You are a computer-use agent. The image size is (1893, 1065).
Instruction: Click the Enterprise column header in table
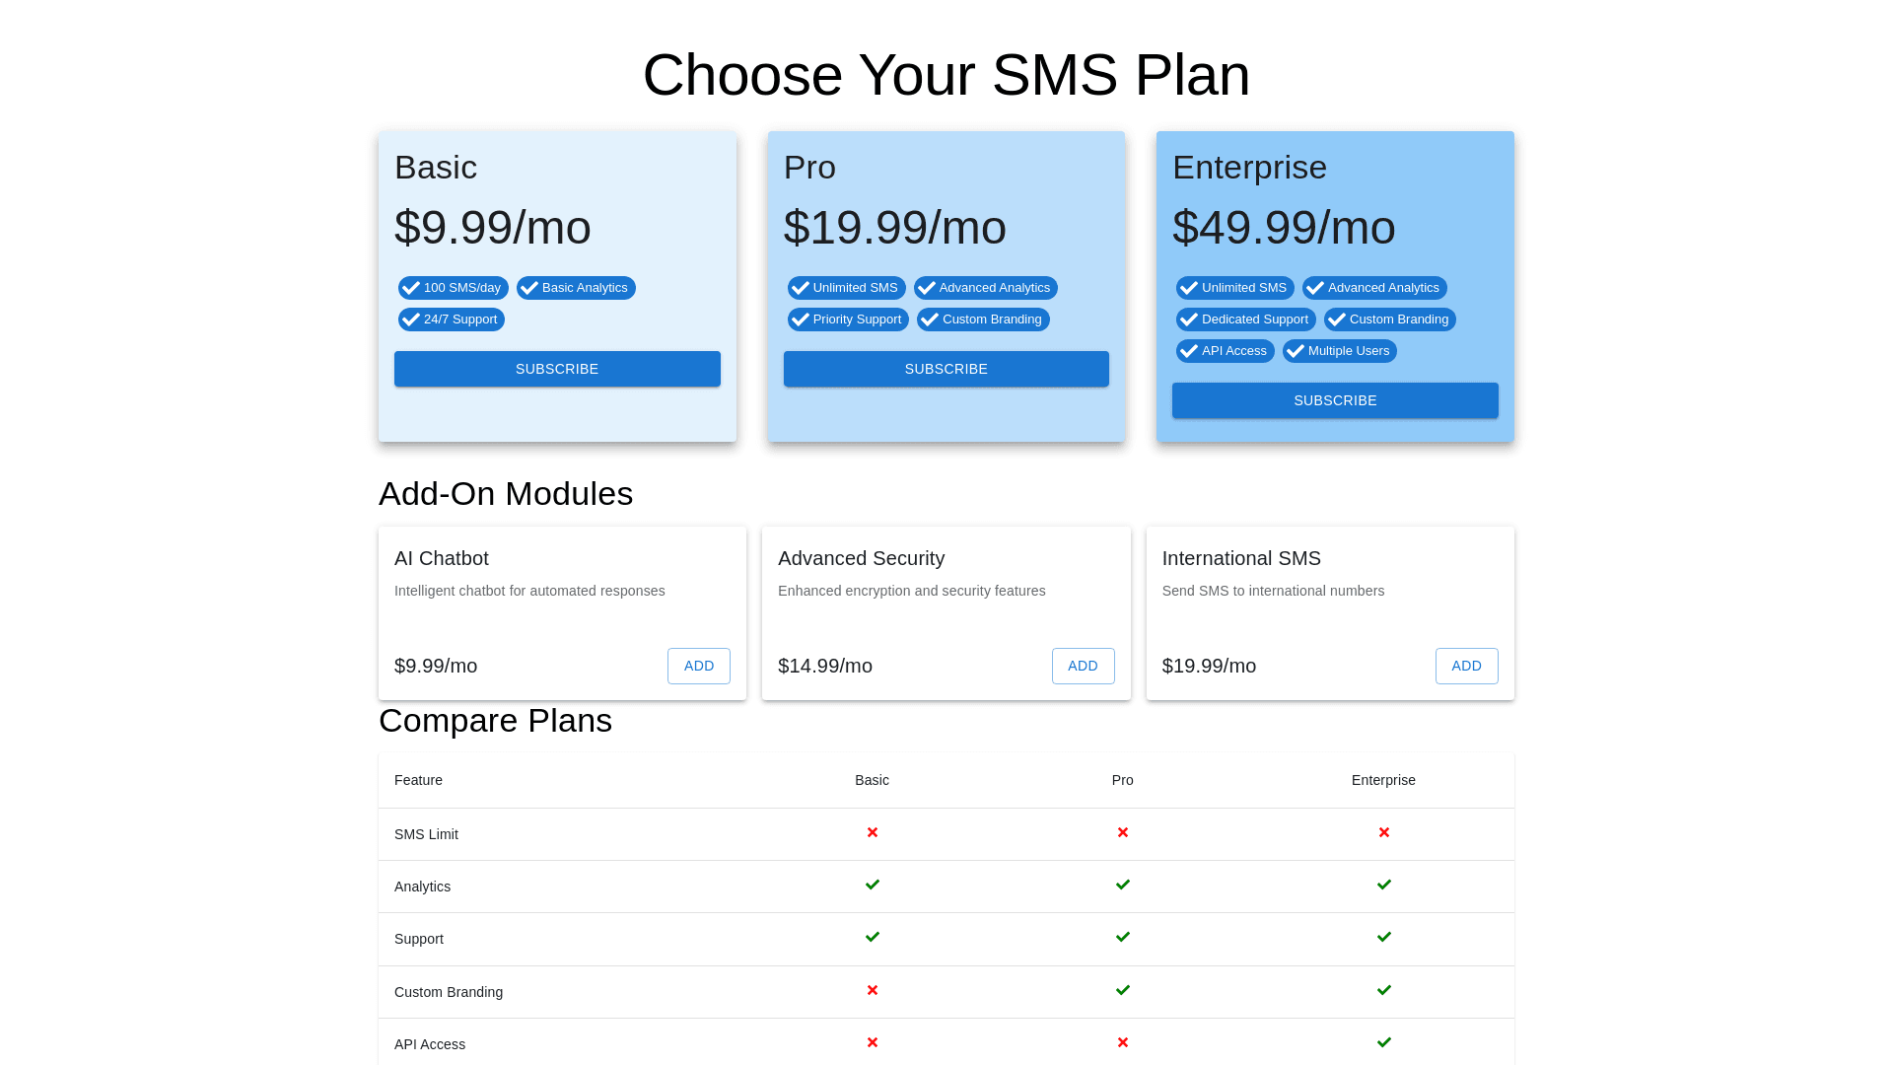point(1383,780)
